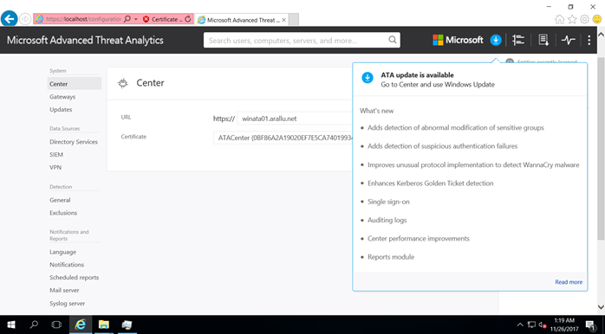
Task: Click the browser Home icon
Action: pyautogui.click(x=559, y=19)
